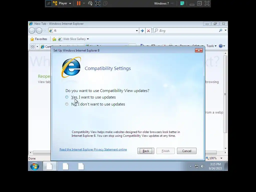The height and width of the screenshot is (192, 256).
Task: Click the first taskbar program button
Action: 50,166
